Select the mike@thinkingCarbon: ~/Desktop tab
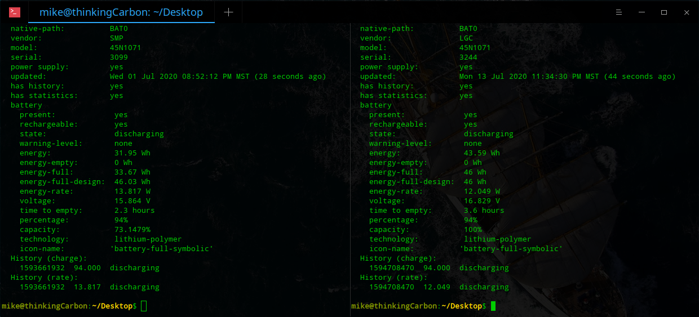 point(121,12)
